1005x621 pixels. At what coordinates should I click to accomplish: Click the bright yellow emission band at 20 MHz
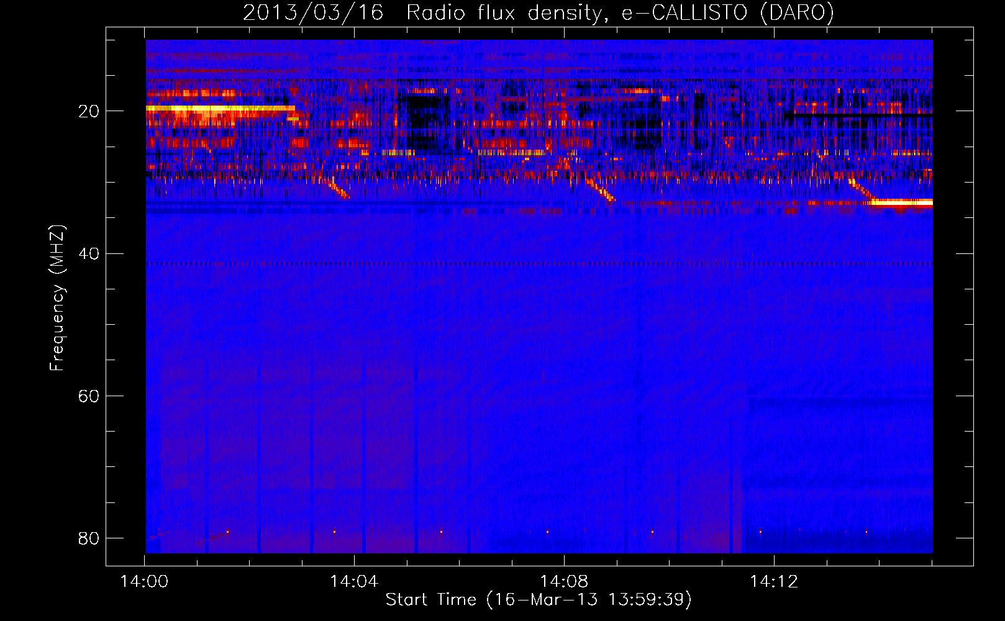click(x=221, y=108)
